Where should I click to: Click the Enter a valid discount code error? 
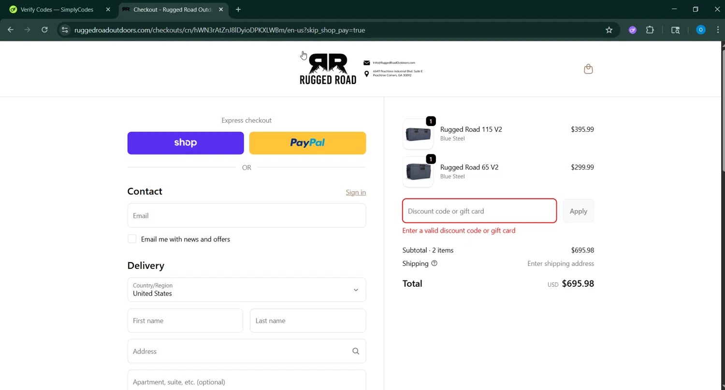pos(459,230)
